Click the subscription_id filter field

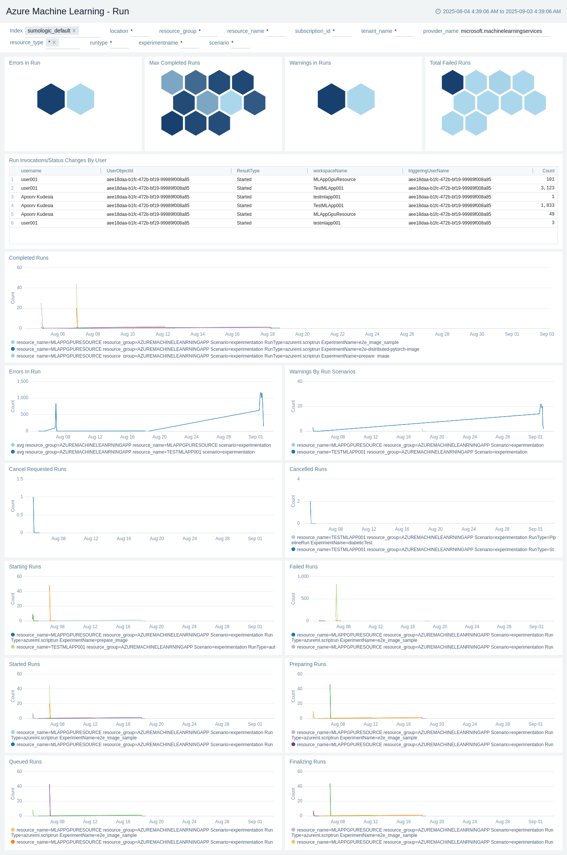[x=342, y=31]
